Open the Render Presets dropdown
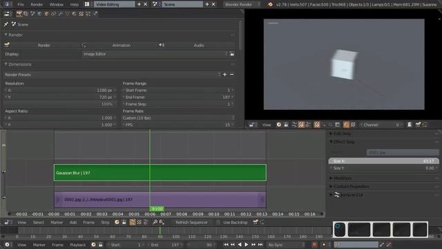The height and width of the screenshot is (249, 442). point(113,75)
